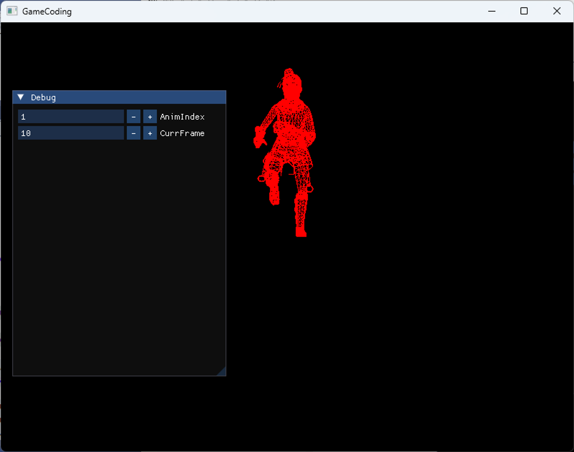Click the GameCoding app icon
Image resolution: width=574 pixels, height=452 pixels.
[x=12, y=11]
